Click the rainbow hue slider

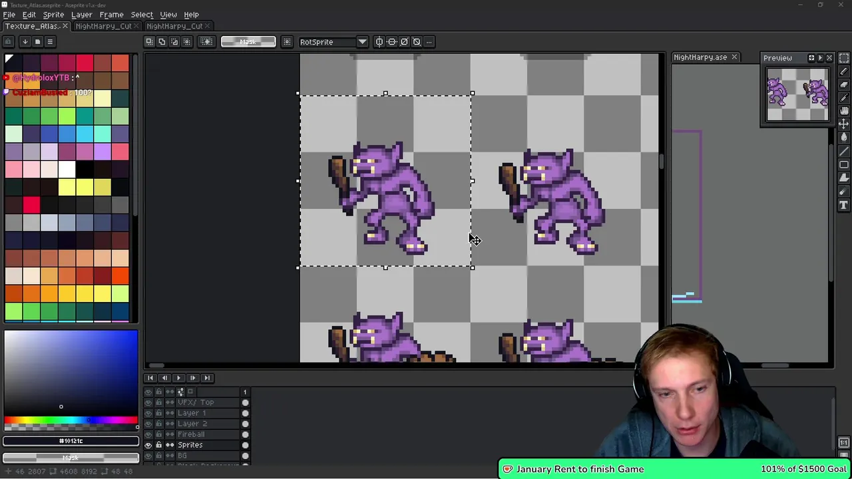click(71, 420)
